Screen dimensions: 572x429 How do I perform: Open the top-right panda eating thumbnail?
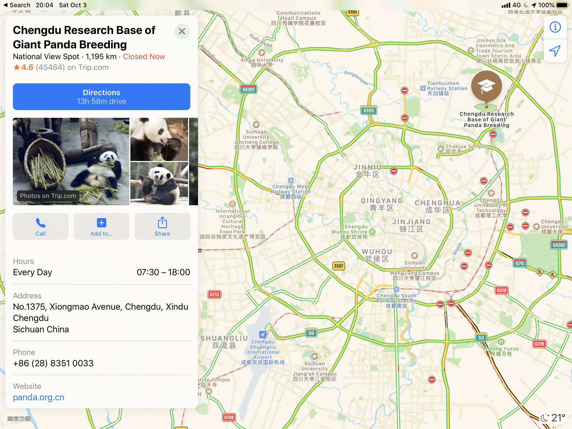coord(159,139)
